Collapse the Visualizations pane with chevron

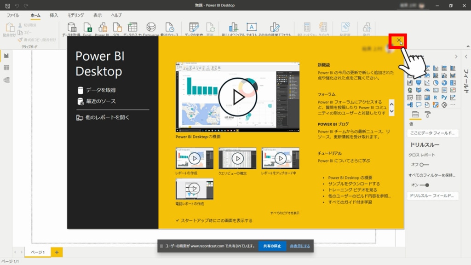(456, 57)
